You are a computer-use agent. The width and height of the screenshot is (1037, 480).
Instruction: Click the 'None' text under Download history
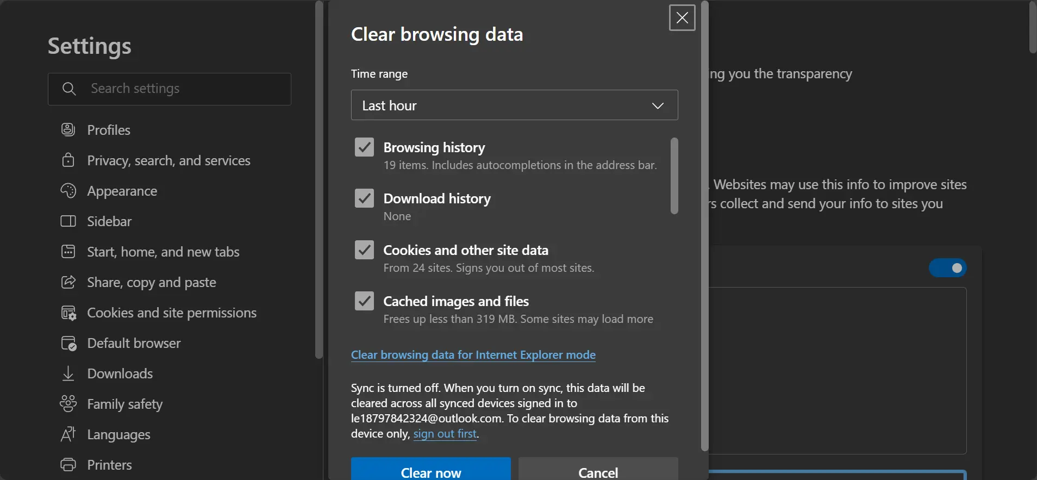coord(397,216)
